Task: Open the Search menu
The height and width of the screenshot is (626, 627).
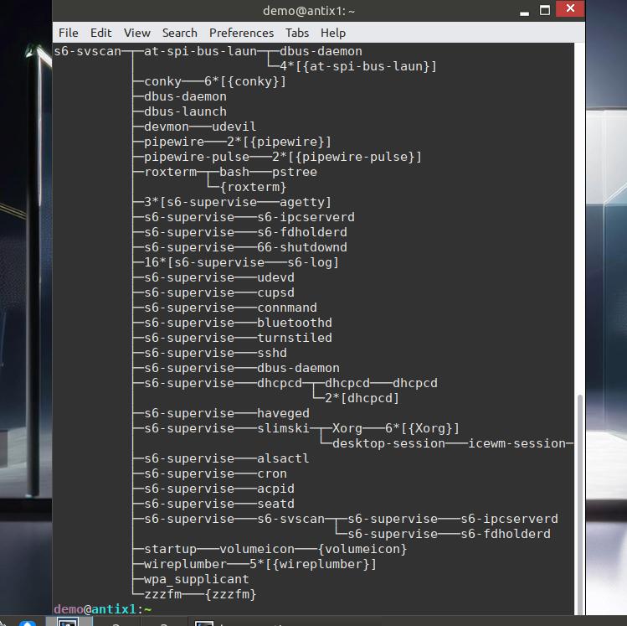Action: click(x=179, y=33)
